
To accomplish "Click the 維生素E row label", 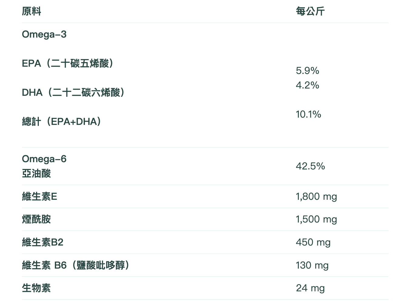I will [x=39, y=196].
